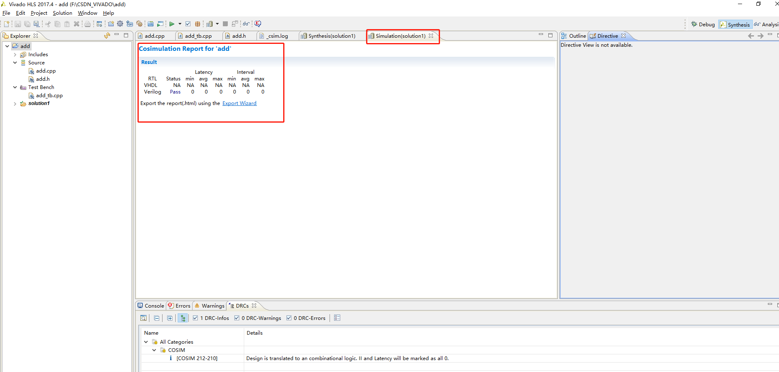Open the File menu
Viewport: 779px width, 372px height.
point(6,13)
